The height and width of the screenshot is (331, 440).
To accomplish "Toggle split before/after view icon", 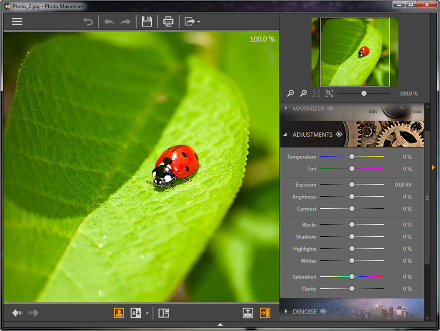I will pyautogui.click(x=164, y=313).
